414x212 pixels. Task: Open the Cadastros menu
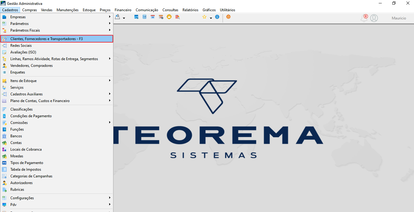[10, 10]
